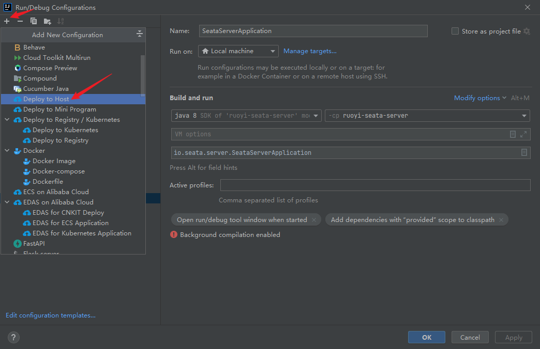Toggle Store as project file checkbox
Image resolution: width=540 pixels, height=349 pixels.
tap(455, 31)
